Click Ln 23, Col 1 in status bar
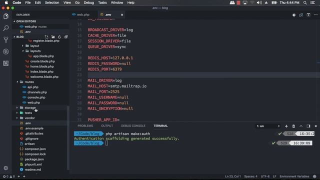This screenshot has width=320, height=180. click(233, 176)
